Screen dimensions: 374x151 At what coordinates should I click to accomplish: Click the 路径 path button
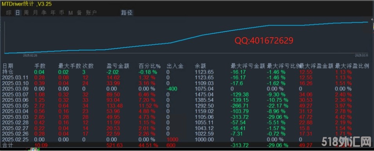point(126,13)
